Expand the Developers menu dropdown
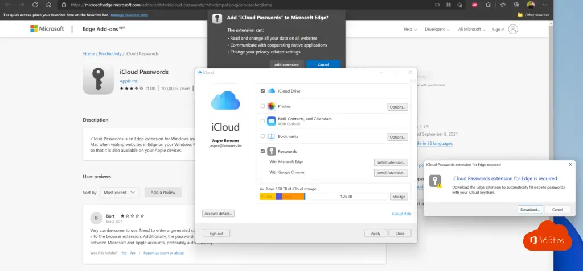Screen dimensions: 583x271 tap(437, 30)
